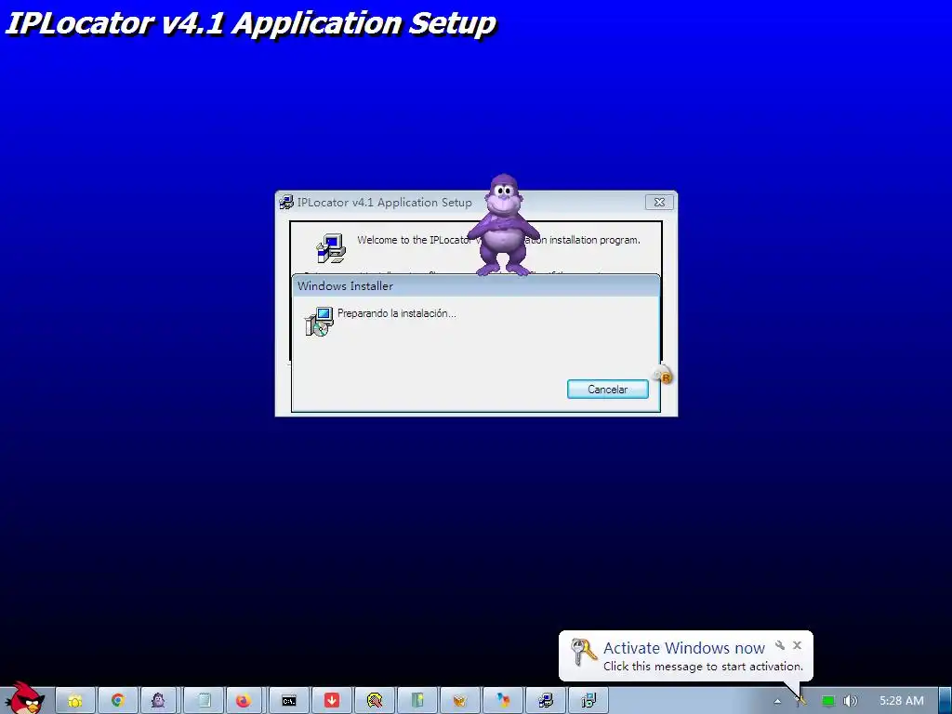Open the yellow folder taskbar icon
Viewport: 952px width, 714px height.
(75, 701)
